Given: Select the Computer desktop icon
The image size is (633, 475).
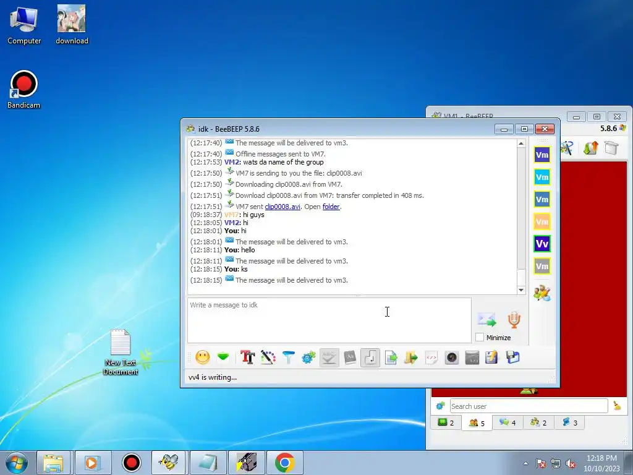Looking at the screenshot, I should click(24, 25).
